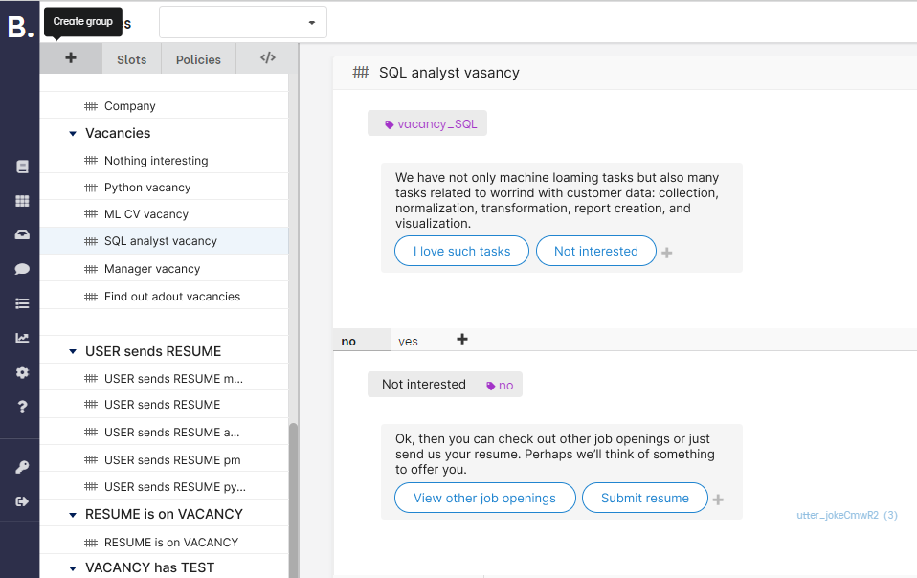Viewport: 917px width, 578px height.
Task: Click the tag icon of vacancy_SQL intent
Action: [389, 124]
